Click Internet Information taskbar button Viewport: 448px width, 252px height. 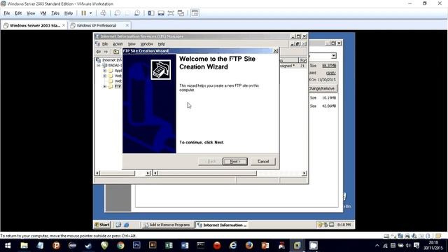click(x=223, y=225)
